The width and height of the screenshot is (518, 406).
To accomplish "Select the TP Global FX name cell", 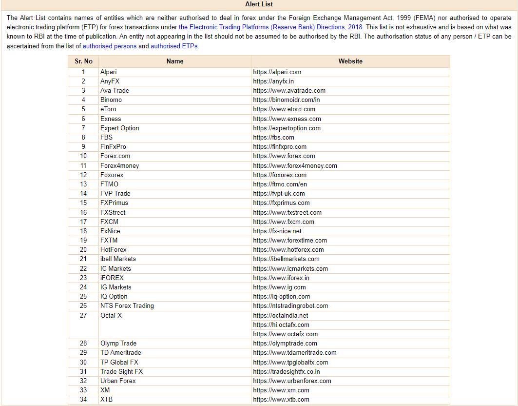I will click(175, 362).
